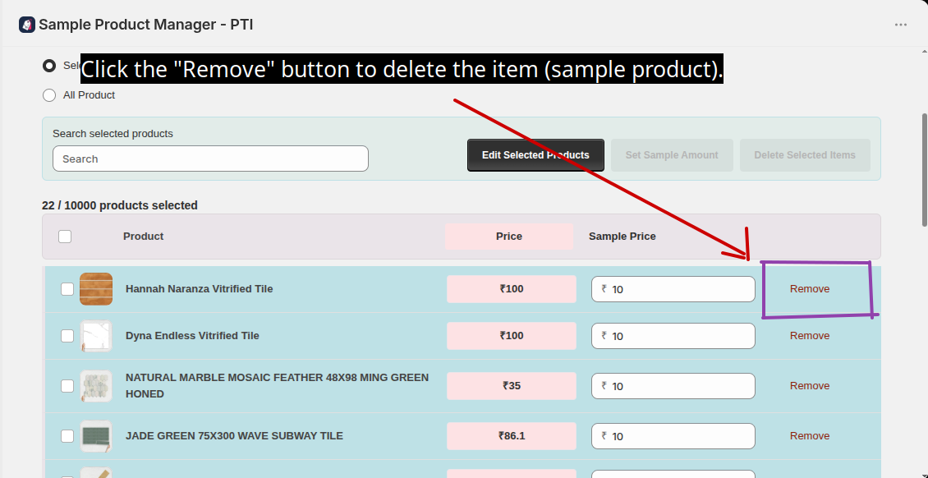Select the All Product radio option

coord(49,95)
